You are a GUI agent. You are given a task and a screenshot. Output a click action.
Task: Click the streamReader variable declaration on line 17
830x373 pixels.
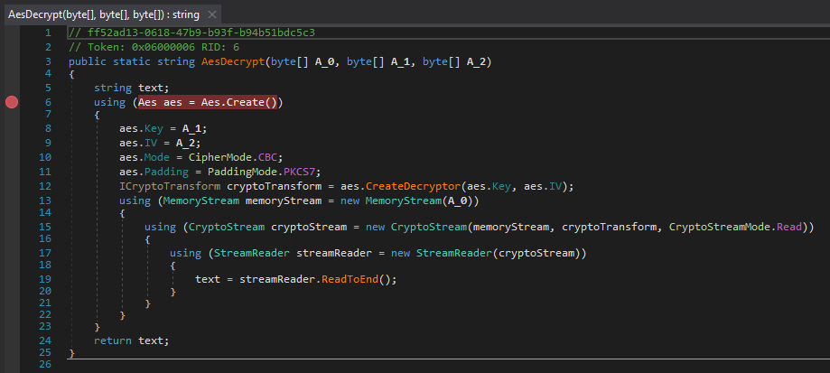[334, 254]
